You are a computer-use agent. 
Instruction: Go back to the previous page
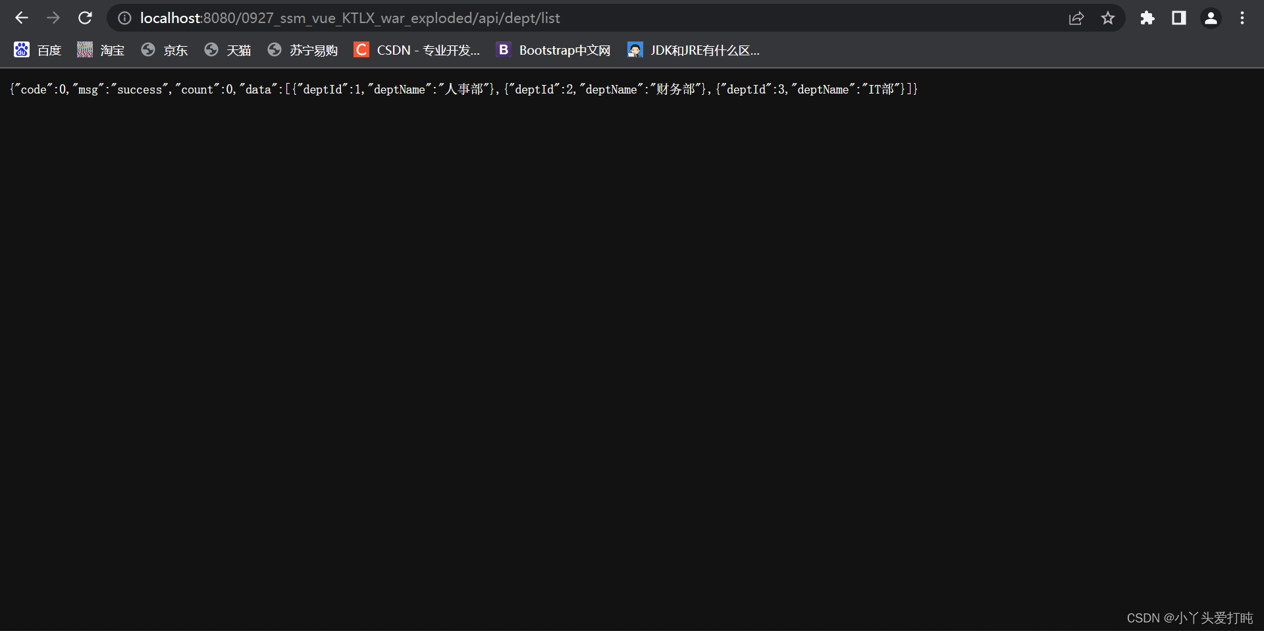(22, 18)
